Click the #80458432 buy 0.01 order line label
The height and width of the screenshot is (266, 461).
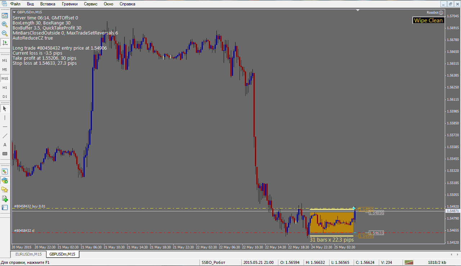pyautogui.click(x=30, y=206)
